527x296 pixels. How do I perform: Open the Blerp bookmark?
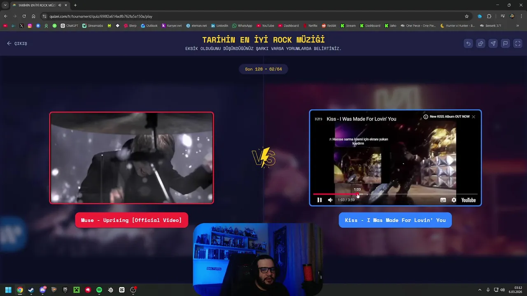coord(130,25)
